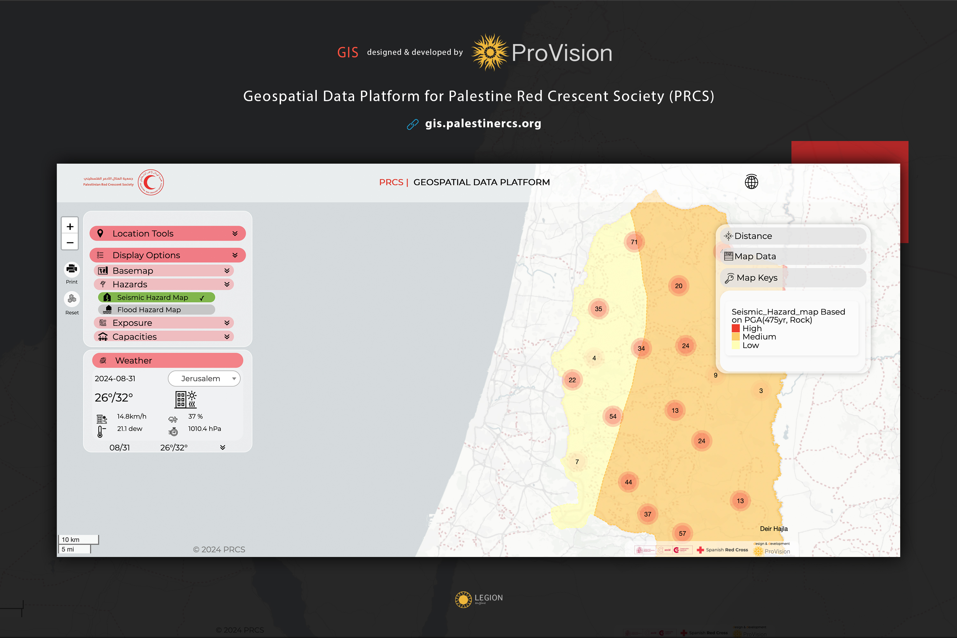Click the Print icon

pos(71,269)
